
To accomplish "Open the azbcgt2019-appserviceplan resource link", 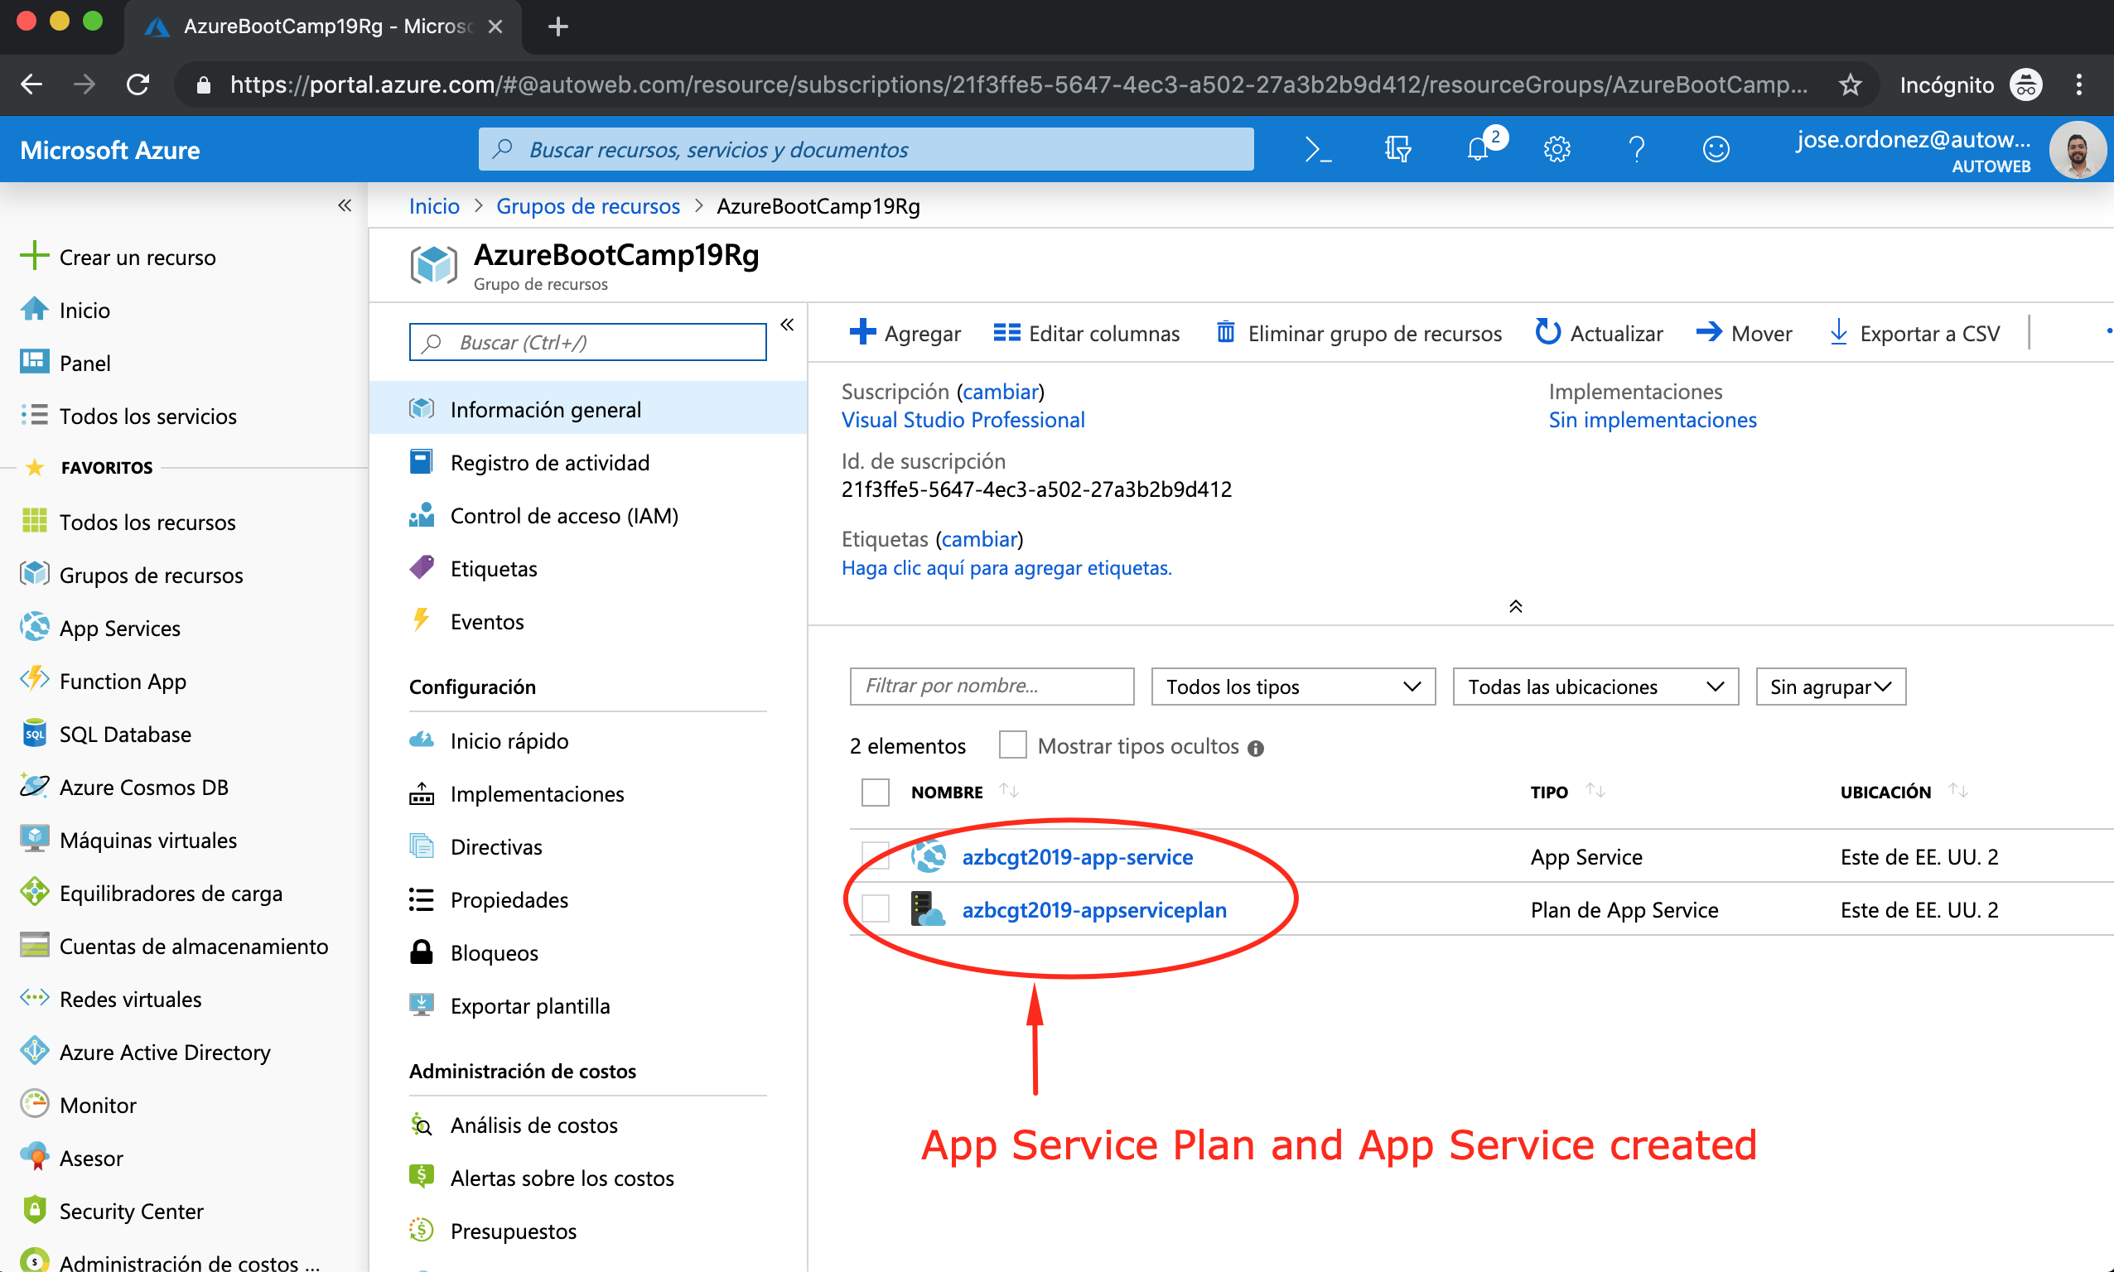I will tap(1093, 909).
